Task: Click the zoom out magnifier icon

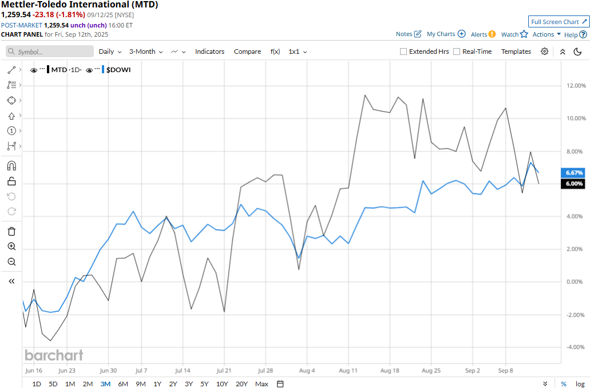Action: (x=11, y=262)
